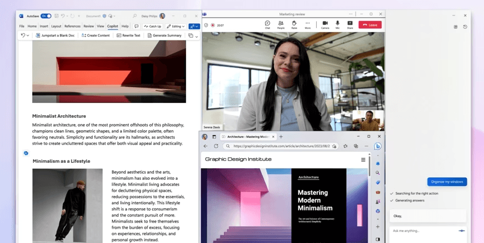Open the Editing mode dropdown
This screenshot has height=243, width=484.
pyautogui.click(x=176, y=27)
